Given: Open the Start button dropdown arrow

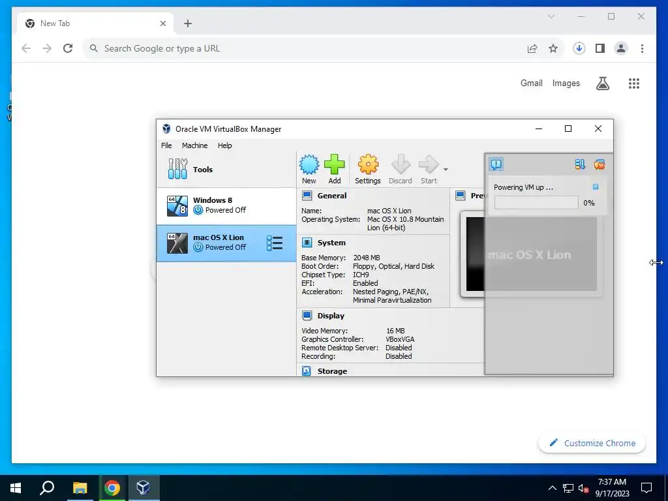Looking at the screenshot, I should point(446,170).
